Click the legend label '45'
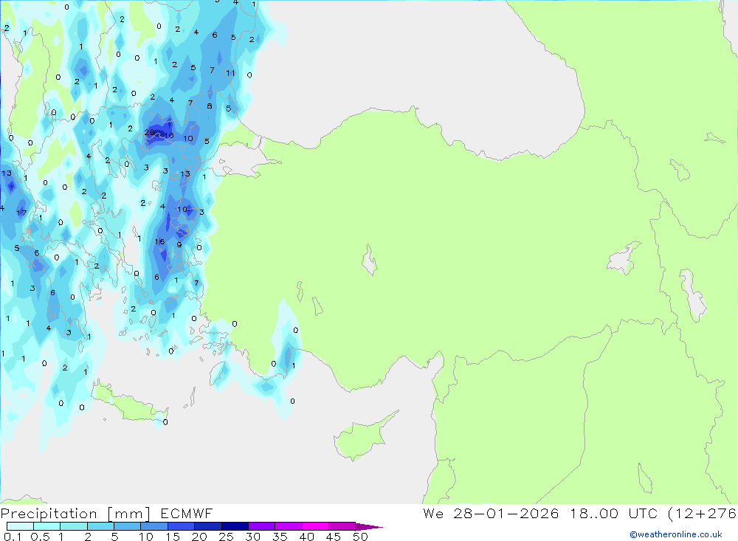Viewport: 738px width, 541px height. 334,537
